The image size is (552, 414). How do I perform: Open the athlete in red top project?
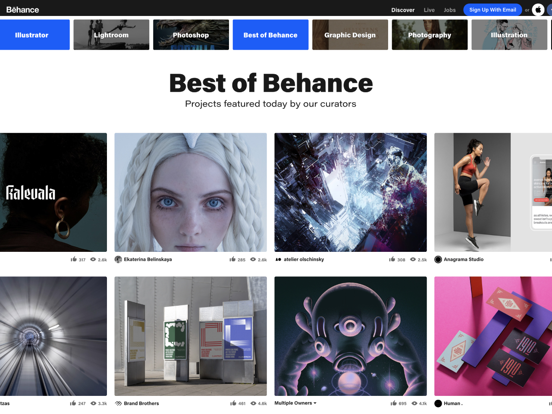tap(493, 192)
